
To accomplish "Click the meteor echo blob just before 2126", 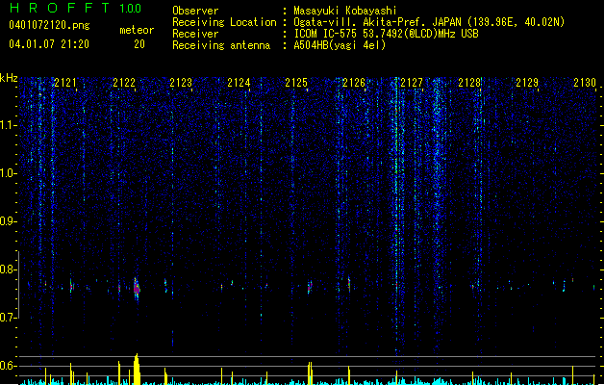I will [349, 283].
